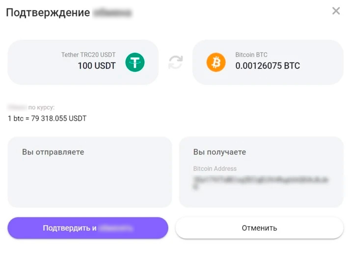Click the green Tether coin icon
The height and width of the screenshot is (253, 352).
tap(135, 62)
